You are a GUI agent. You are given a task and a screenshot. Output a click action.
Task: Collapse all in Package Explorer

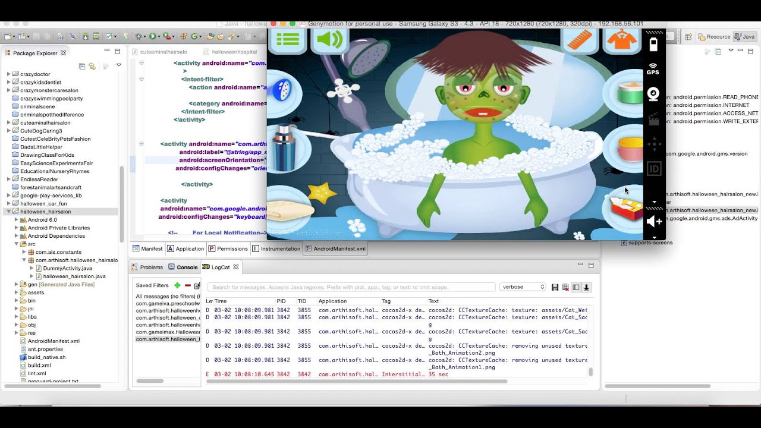tap(83, 66)
